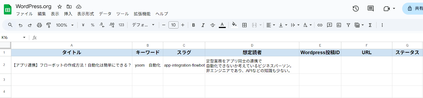Select the app-integration-flowbot slug cell
This screenshot has height=98, width=423.
tap(184, 65)
